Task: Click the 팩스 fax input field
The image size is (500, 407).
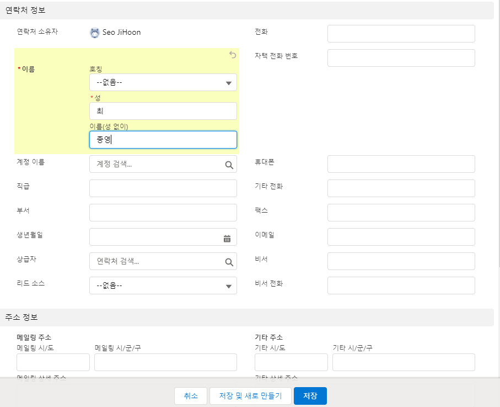Action: [401, 213]
